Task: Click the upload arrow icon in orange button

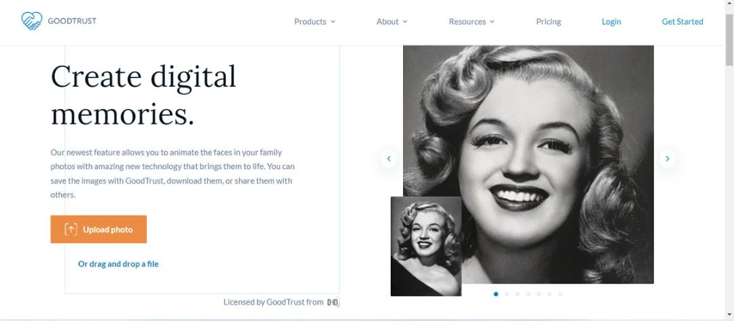Action: [71, 229]
